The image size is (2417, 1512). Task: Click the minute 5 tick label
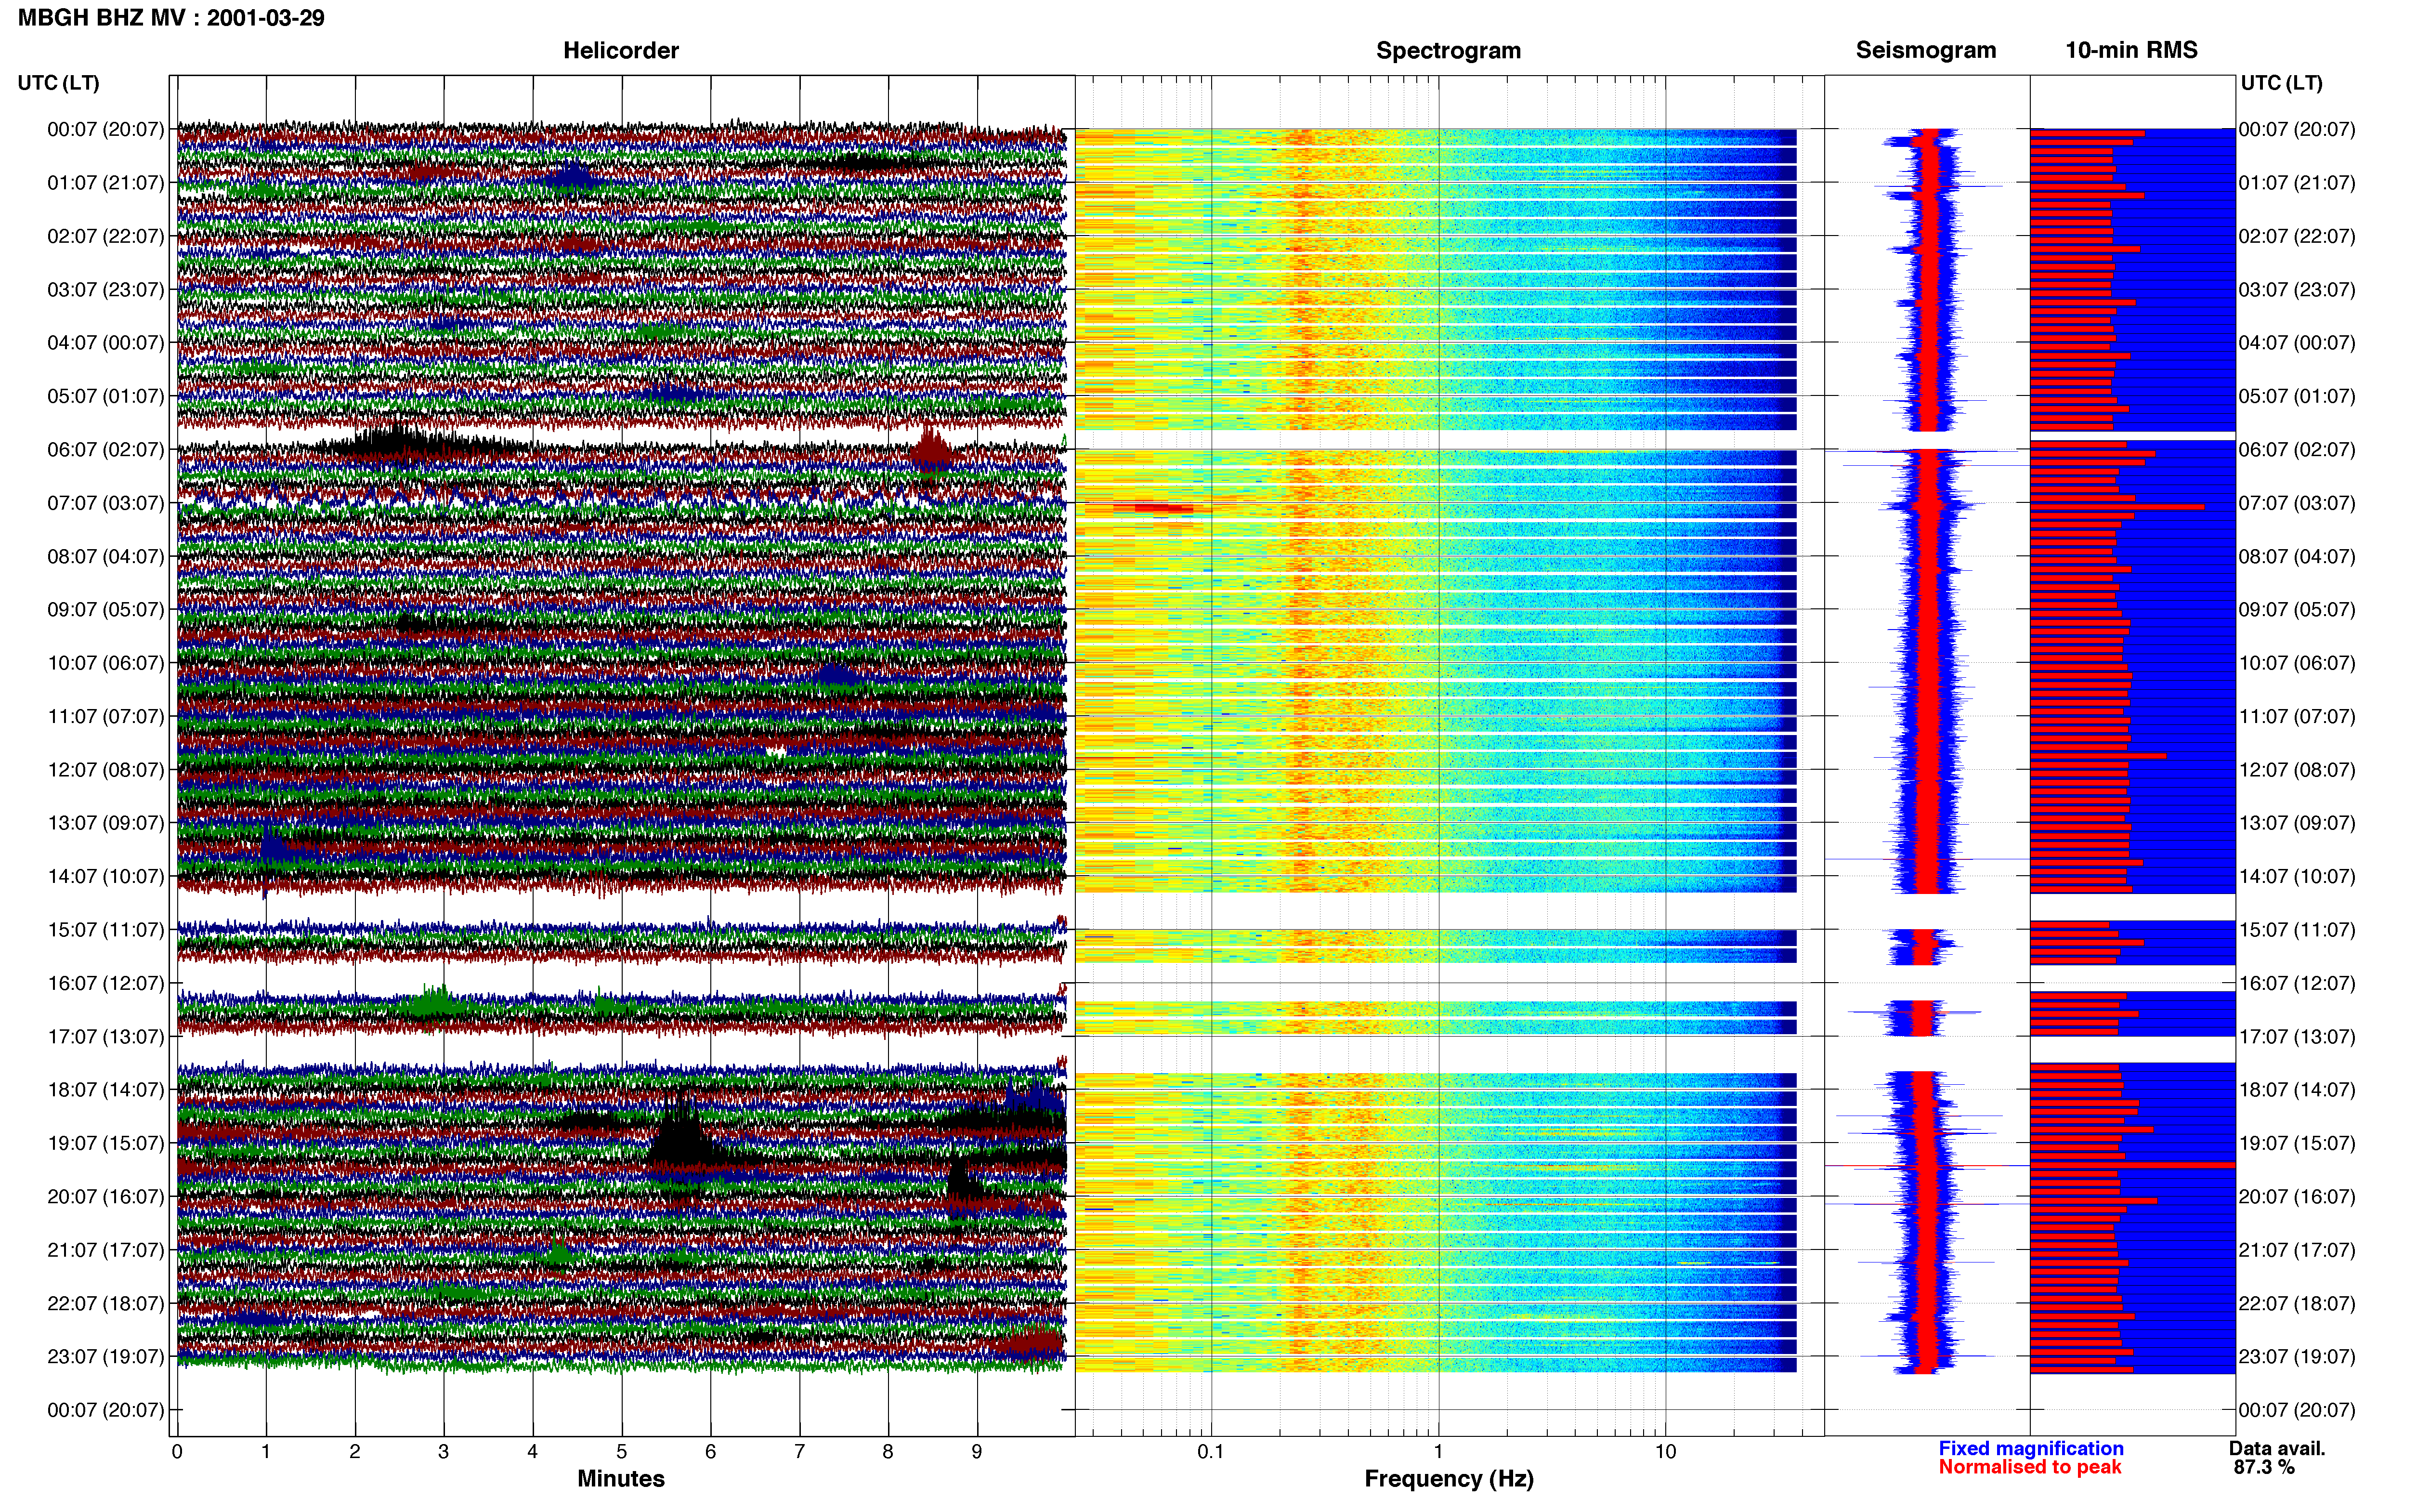(x=622, y=1452)
